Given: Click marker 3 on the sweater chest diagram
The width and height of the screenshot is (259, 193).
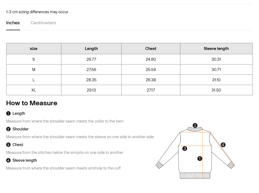Looking at the screenshot, I should point(185,148).
